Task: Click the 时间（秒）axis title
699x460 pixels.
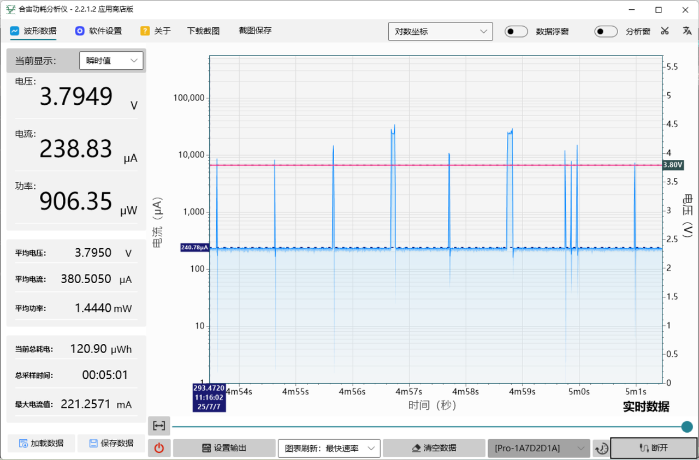Action: click(x=432, y=405)
